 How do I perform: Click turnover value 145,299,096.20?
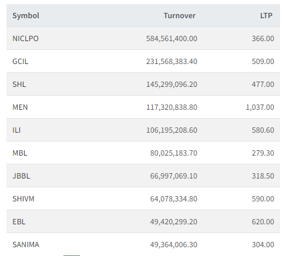click(x=171, y=85)
